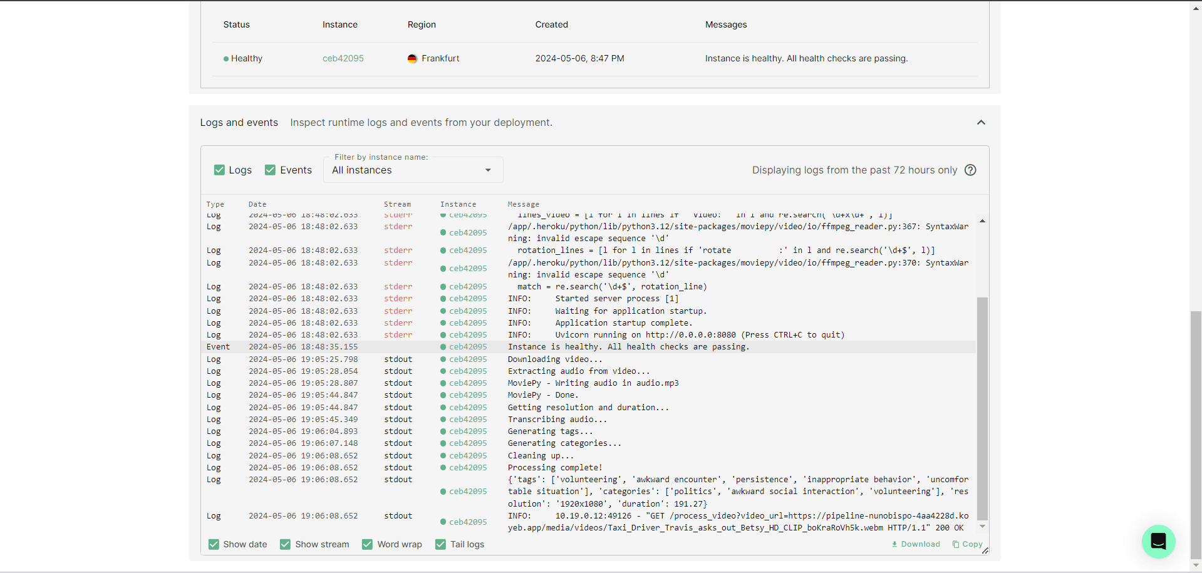Image resolution: width=1202 pixels, height=573 pixels.
Task: Click the log scroll down arrow
Action: point(982,527)
